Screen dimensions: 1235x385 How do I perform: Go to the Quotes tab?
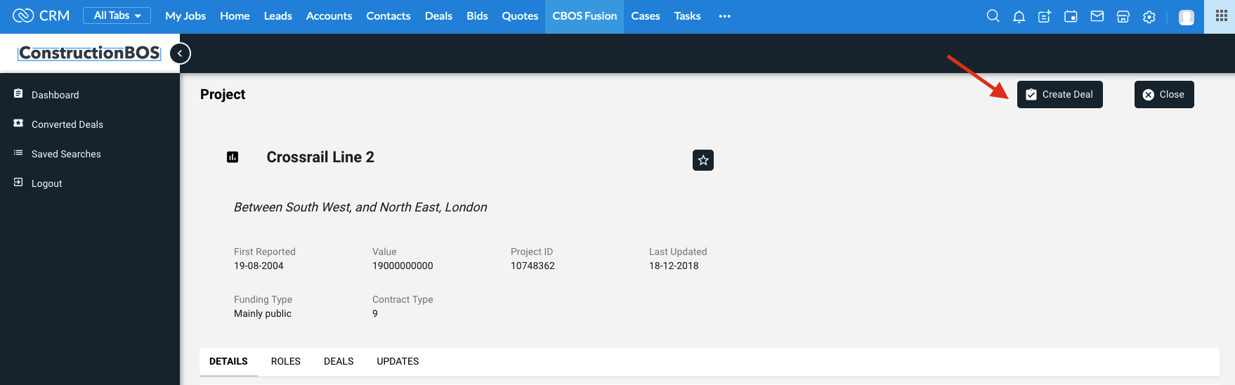(x=520, y=15)
